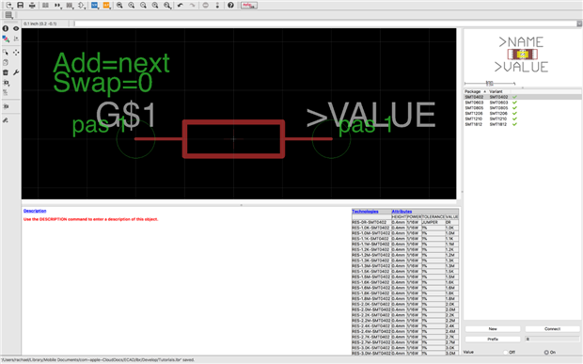Click the Print icon
This screenshot has width=583, height=364.
pos(32,6)
